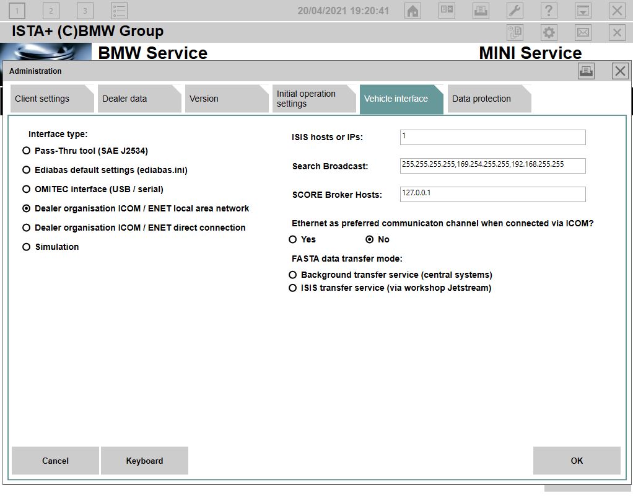Click the ISIS hosts or IPs field
Screen dimensions: 633x496
coord(492,138)
